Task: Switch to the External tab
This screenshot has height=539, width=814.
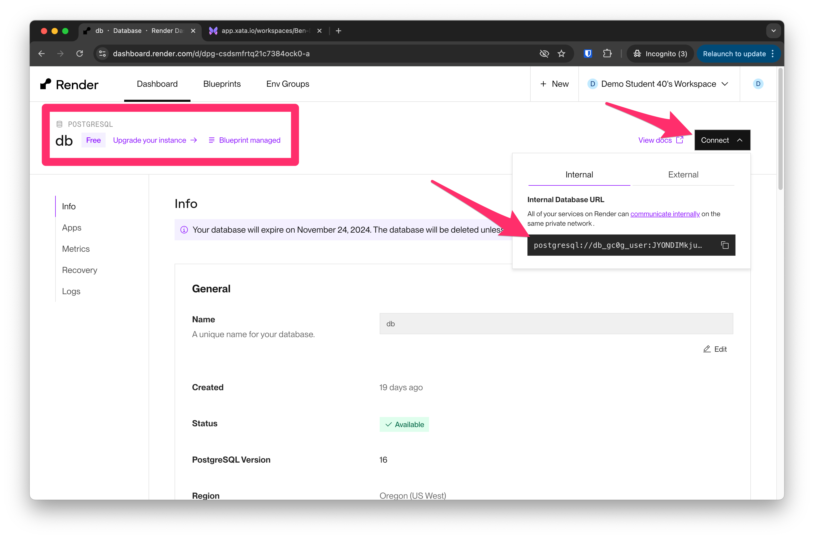Action: [x=683, y=175]
